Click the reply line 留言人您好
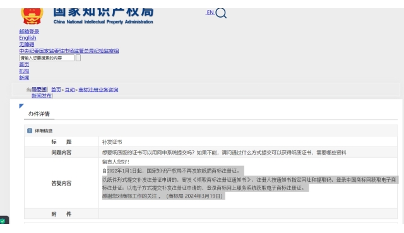 [x=116, y=162]
